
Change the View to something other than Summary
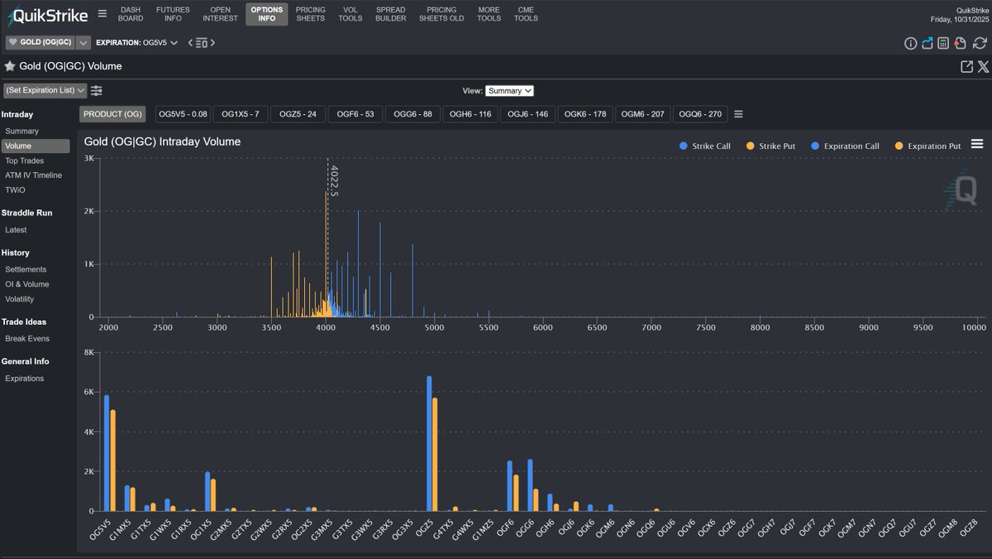508,91
